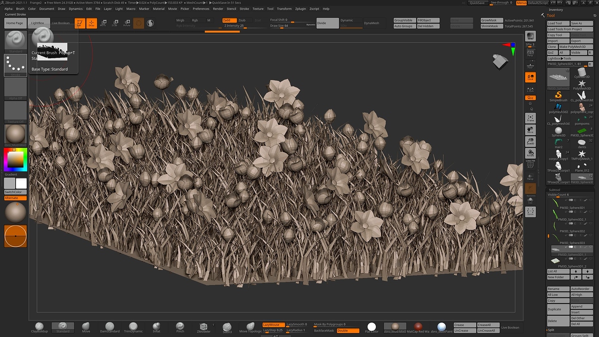Choose the MatCap Red Wax material
Viewport: 599px width, 337px height.
(x=419, y=328)
